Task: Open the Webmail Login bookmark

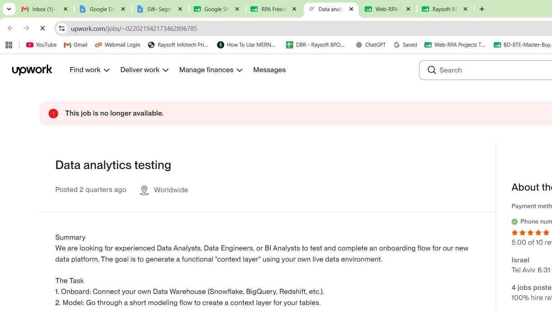Action: 118,45
